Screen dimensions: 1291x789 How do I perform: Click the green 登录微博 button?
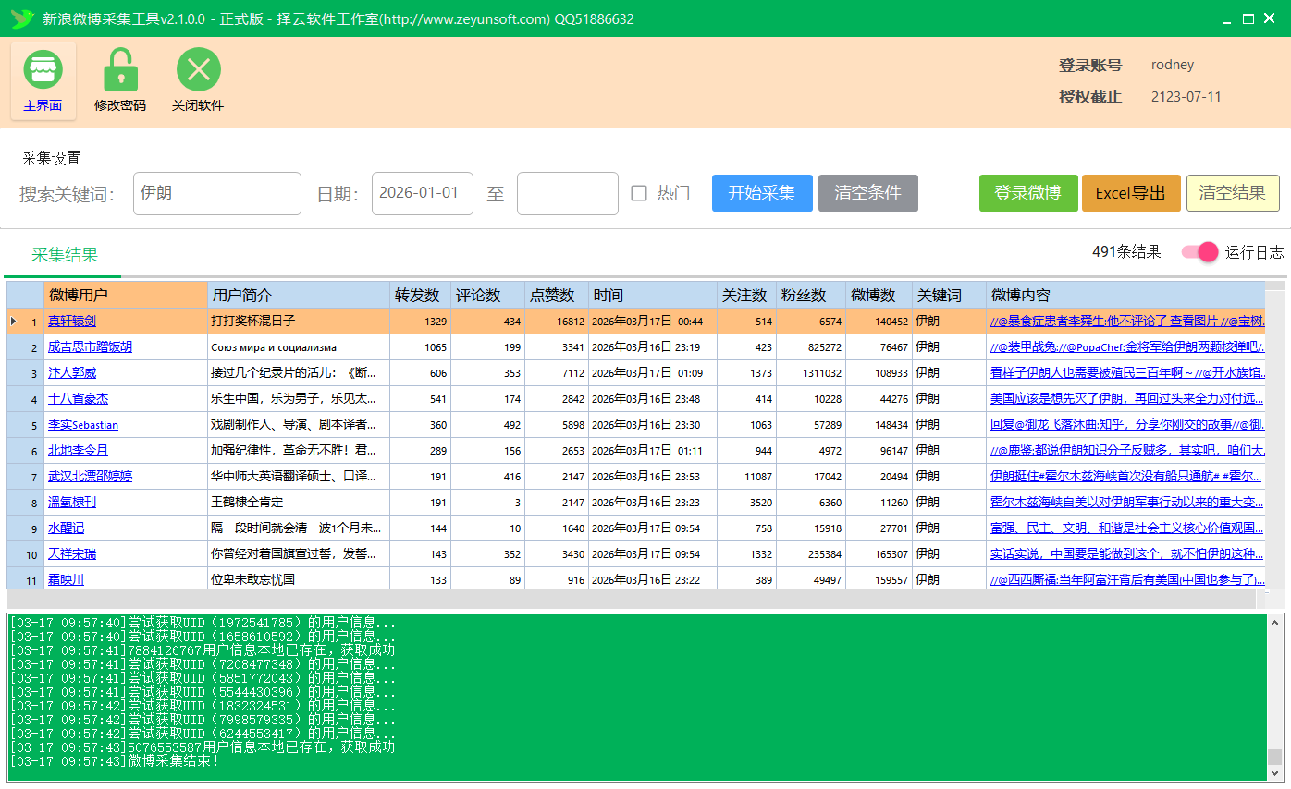tap(1028, 193)
